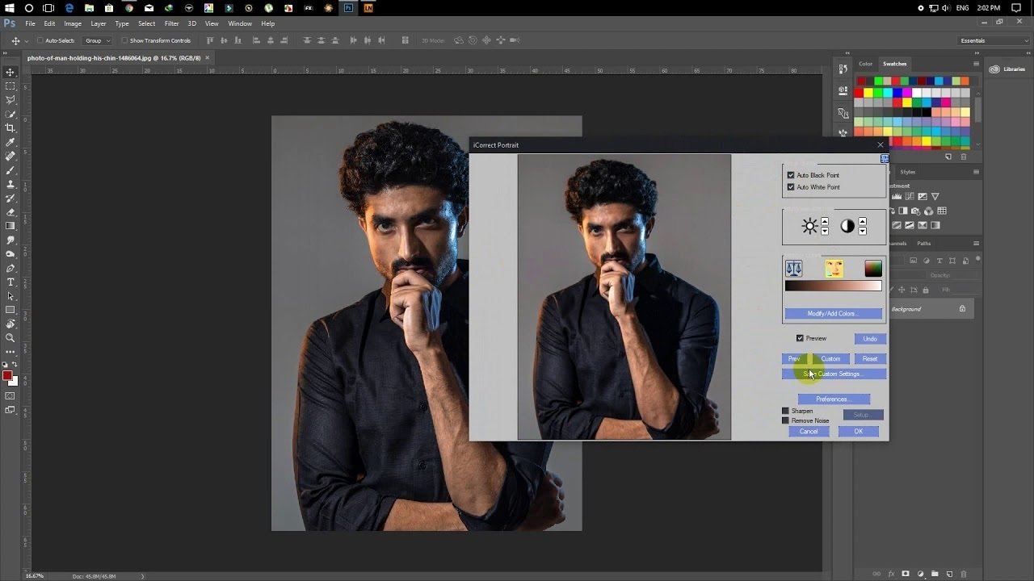Enable the Sharpen checkbox
This screenshot has width=1034, height=581.
click(x=785, y=411)
